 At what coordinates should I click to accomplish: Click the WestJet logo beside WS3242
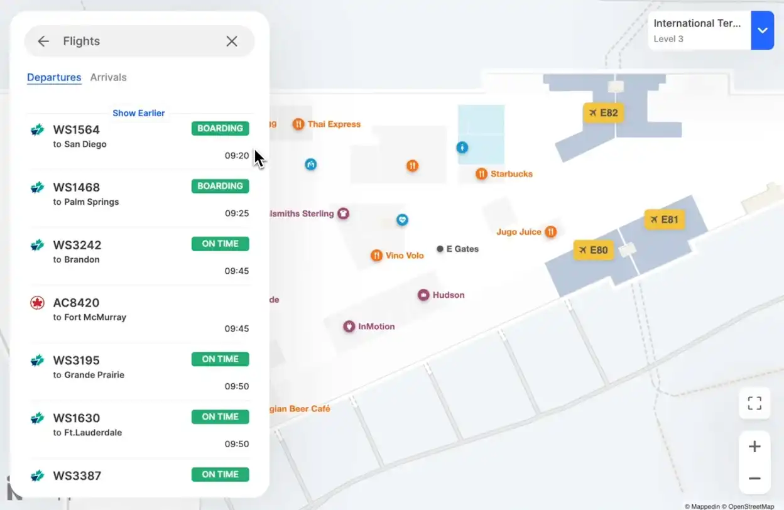coord(38,246)
